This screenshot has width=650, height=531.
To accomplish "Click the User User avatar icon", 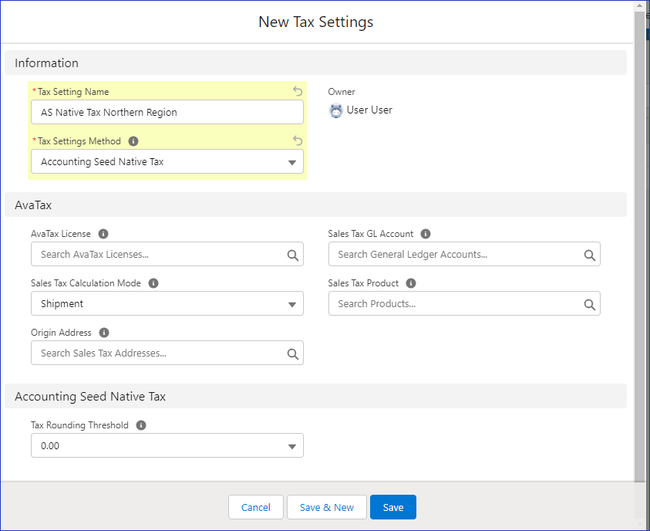I will point(336,110).
